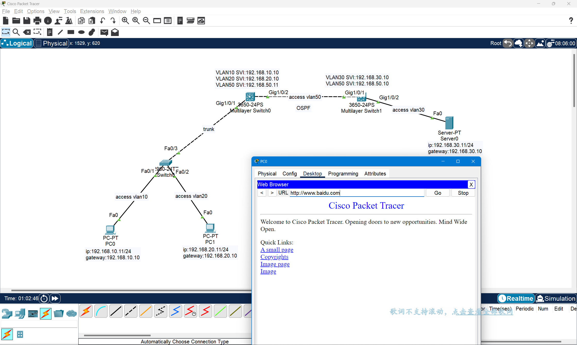The image size is (577, 345).
Task: Click the Paste clipboard icon
Action: click(x=92, y=21)
